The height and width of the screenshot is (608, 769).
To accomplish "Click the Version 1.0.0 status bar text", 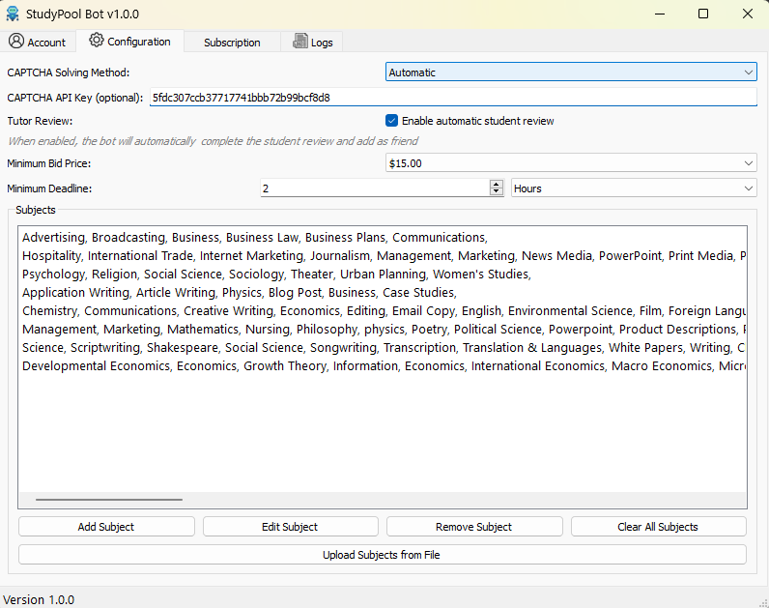I will [39, 599].
